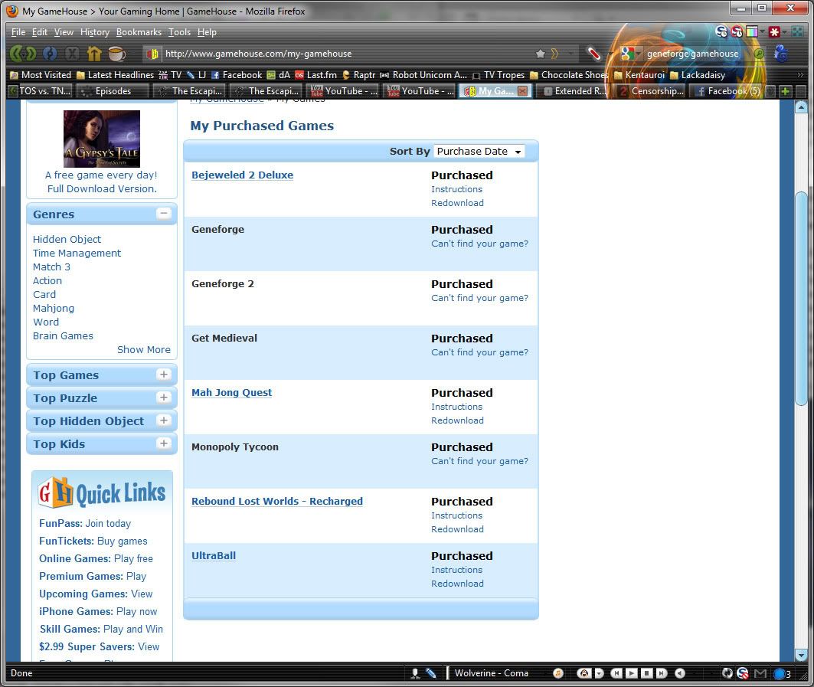Click the coffee cup toolbar icon
Screen dimensions: 814x687
(x=116, y=53)
